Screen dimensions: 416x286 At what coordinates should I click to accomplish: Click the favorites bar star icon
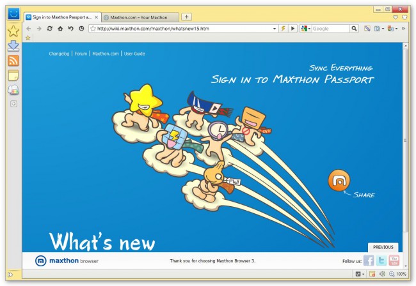[28, 38]
